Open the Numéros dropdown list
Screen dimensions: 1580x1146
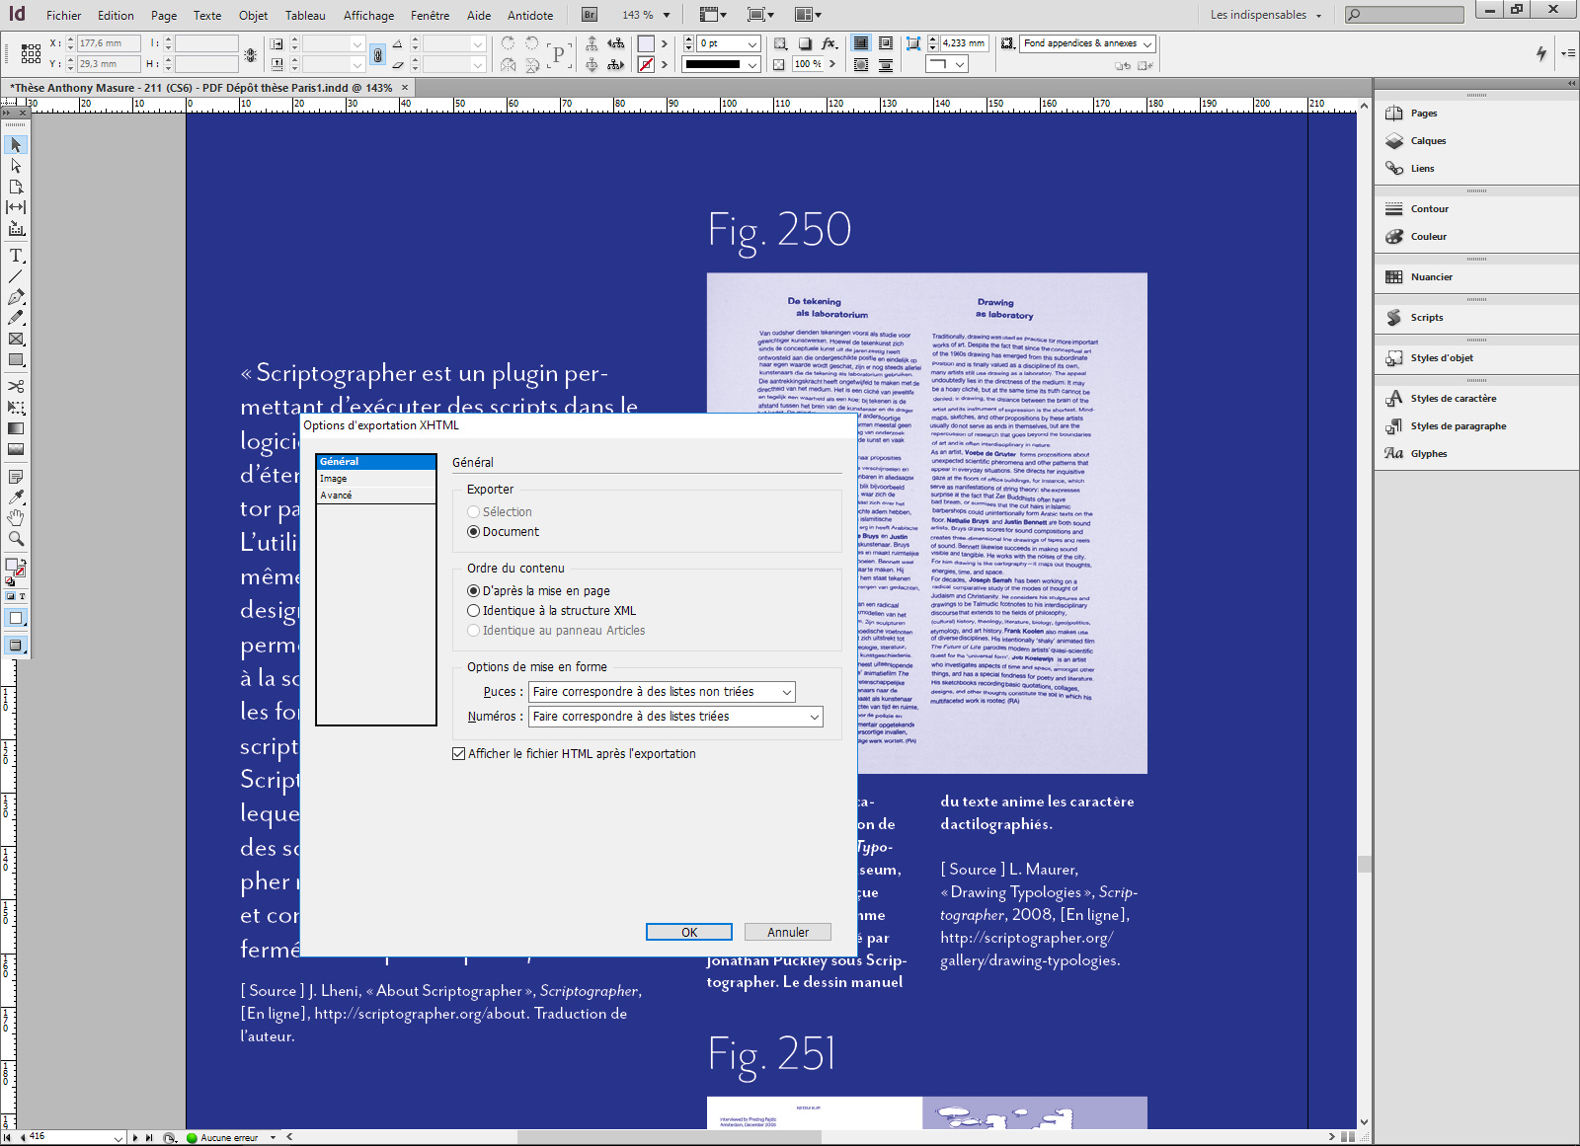point(675,717)
